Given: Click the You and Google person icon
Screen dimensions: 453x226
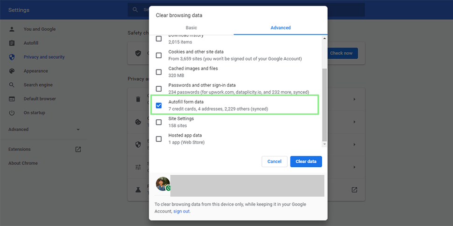Looking at the screenshot, I should (12, 29).
